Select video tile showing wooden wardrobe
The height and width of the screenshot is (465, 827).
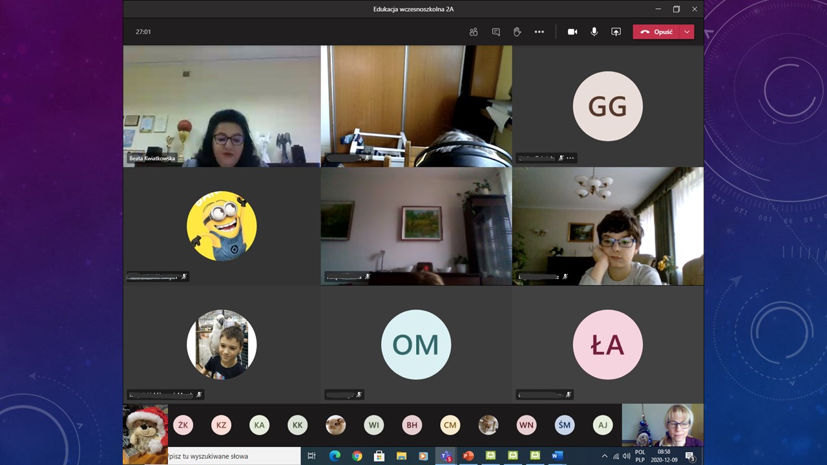click(416, 106)
